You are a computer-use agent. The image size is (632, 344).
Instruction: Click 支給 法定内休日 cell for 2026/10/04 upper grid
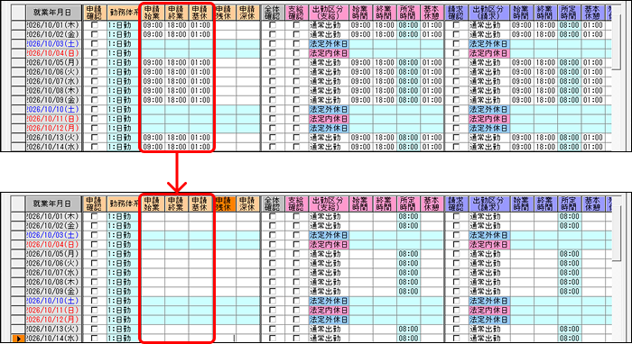[328, 53]
